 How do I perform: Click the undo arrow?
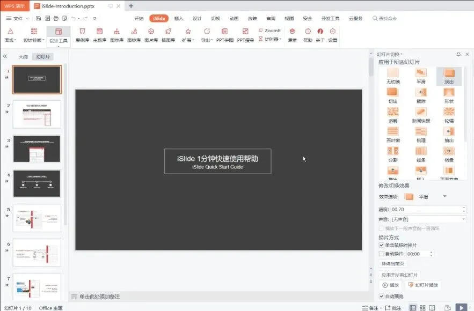73,18
